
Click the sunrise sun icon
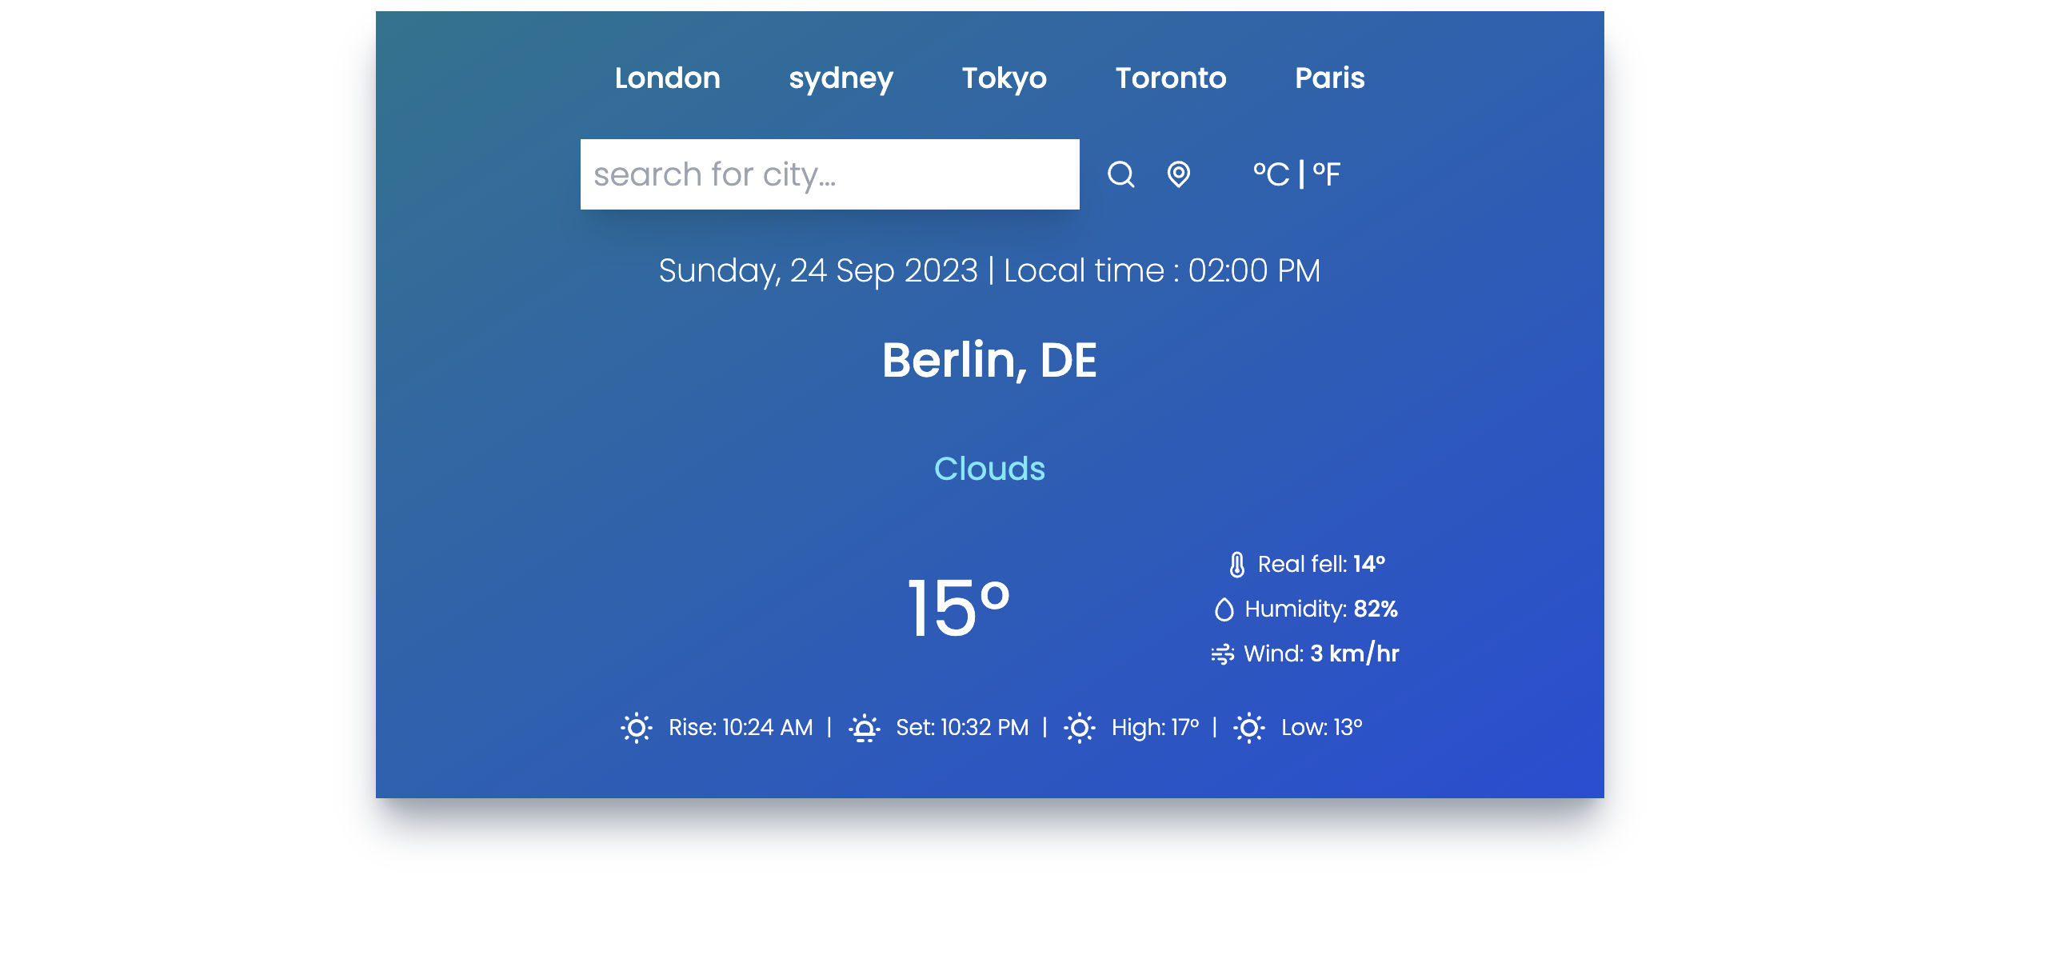pyautogui.click(x=637, y=728)
